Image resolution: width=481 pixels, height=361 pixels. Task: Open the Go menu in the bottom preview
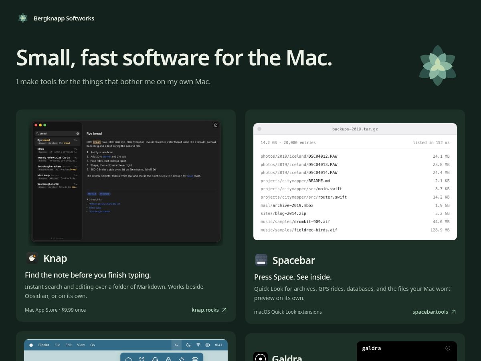[x=93, y=345]
